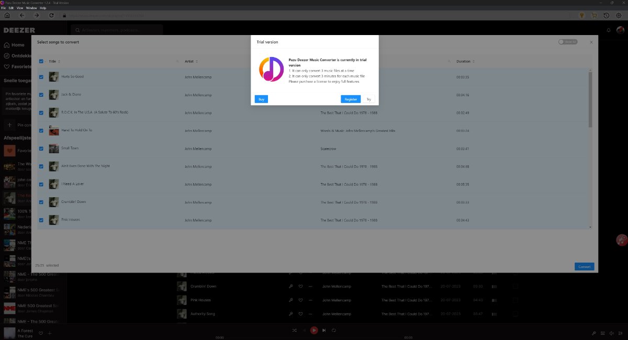Uncheck the Hurts So Good checkbox
The image size is (628, 340).
click(41, 77)
